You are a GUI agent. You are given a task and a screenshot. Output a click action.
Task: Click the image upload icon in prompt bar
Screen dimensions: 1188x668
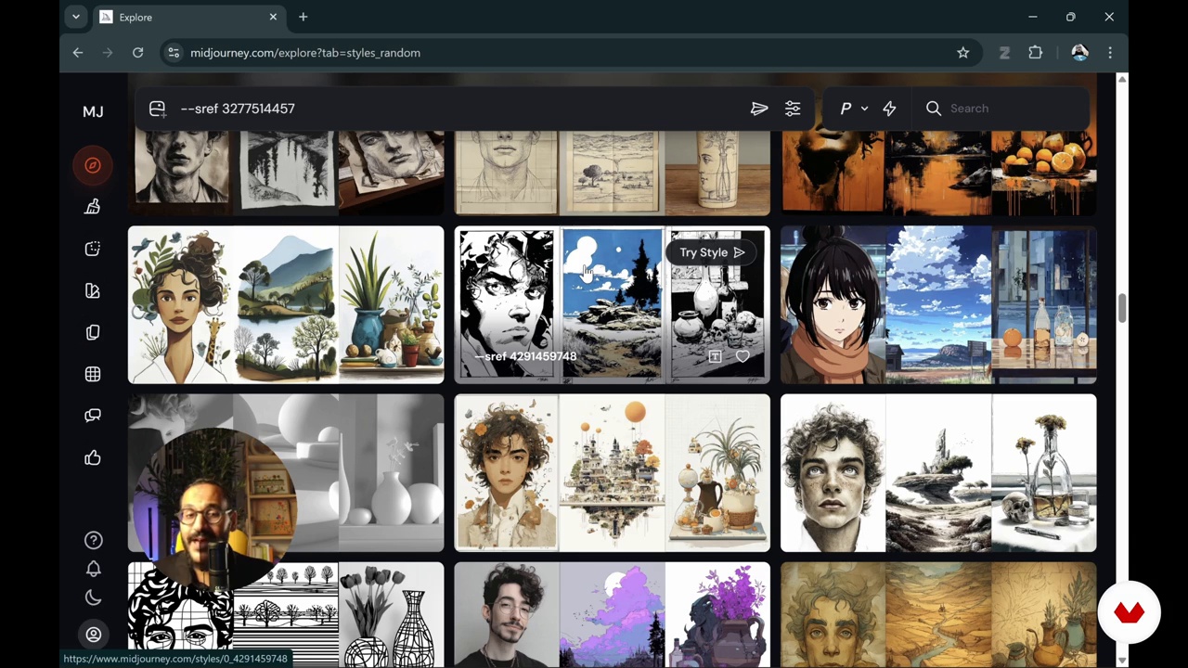[157, 109]
